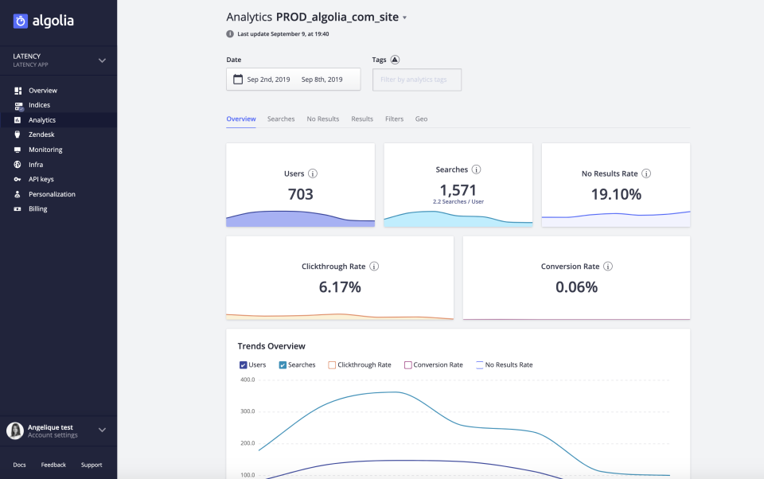Expand the Angelique test account settings menu
This screenshot has width=764, height=479.
coord(102,430)
